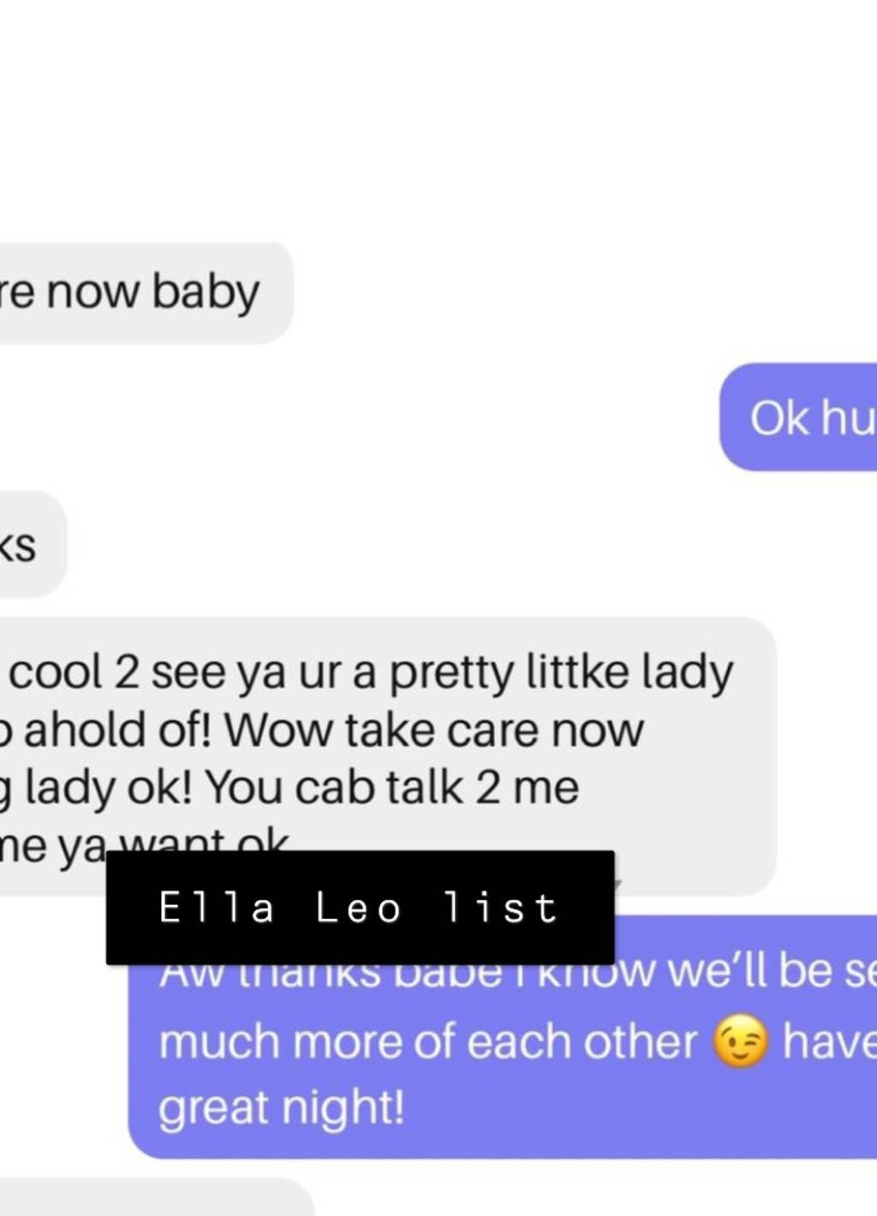This screenshot has width=877, height=1216.
Task: Tap 'much more of each other' text
Action: coord(428,1042)
